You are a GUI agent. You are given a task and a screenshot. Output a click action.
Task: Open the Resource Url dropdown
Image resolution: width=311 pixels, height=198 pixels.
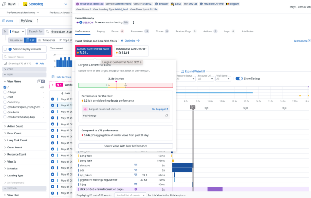click(205, 79)
